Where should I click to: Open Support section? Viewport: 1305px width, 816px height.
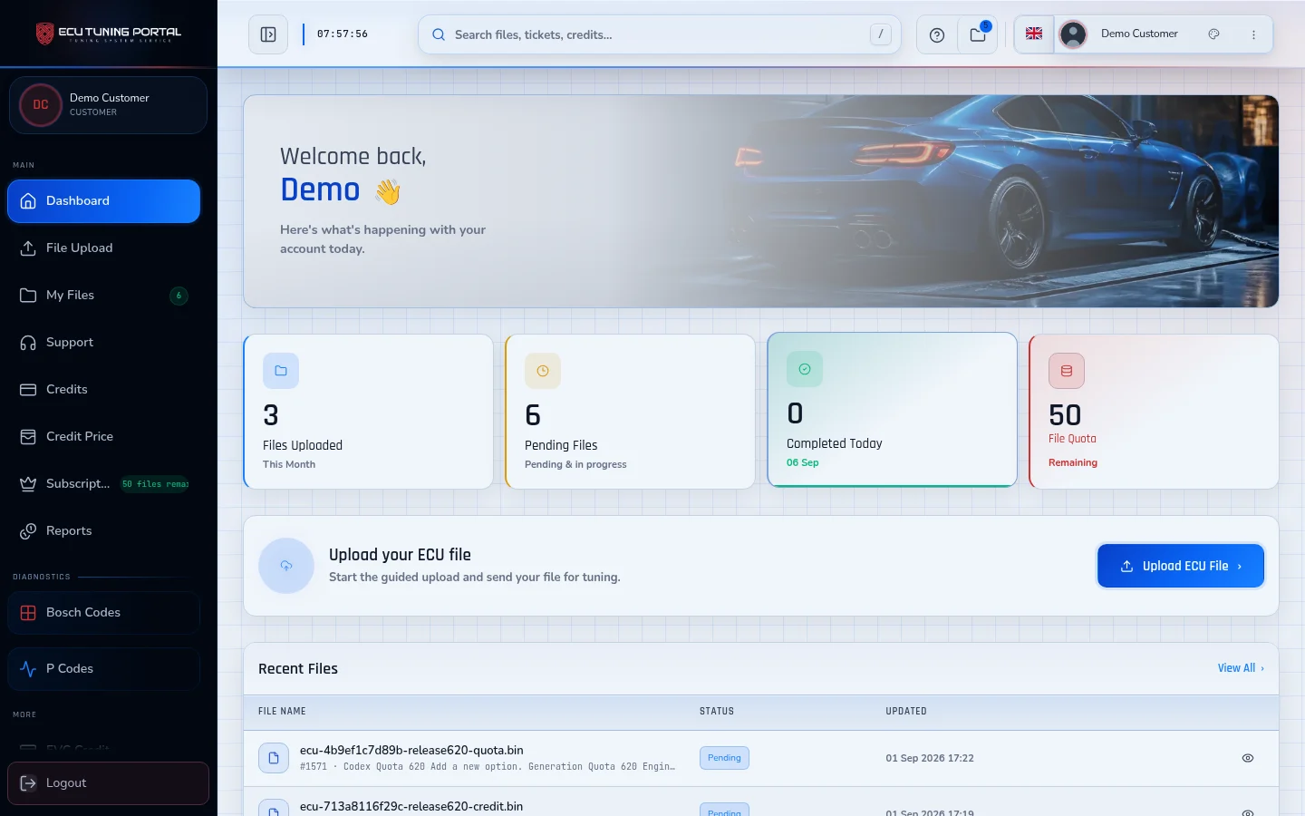[x=103, y=343]
